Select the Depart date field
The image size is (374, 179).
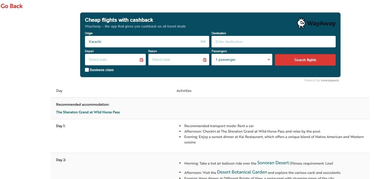[x=115, y=60]
